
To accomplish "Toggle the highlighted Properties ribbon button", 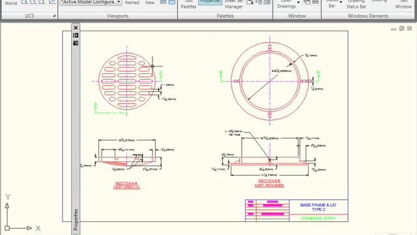I will pos(210,2).
